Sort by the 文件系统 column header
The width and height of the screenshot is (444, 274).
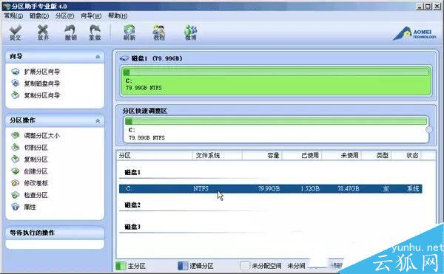218,155
